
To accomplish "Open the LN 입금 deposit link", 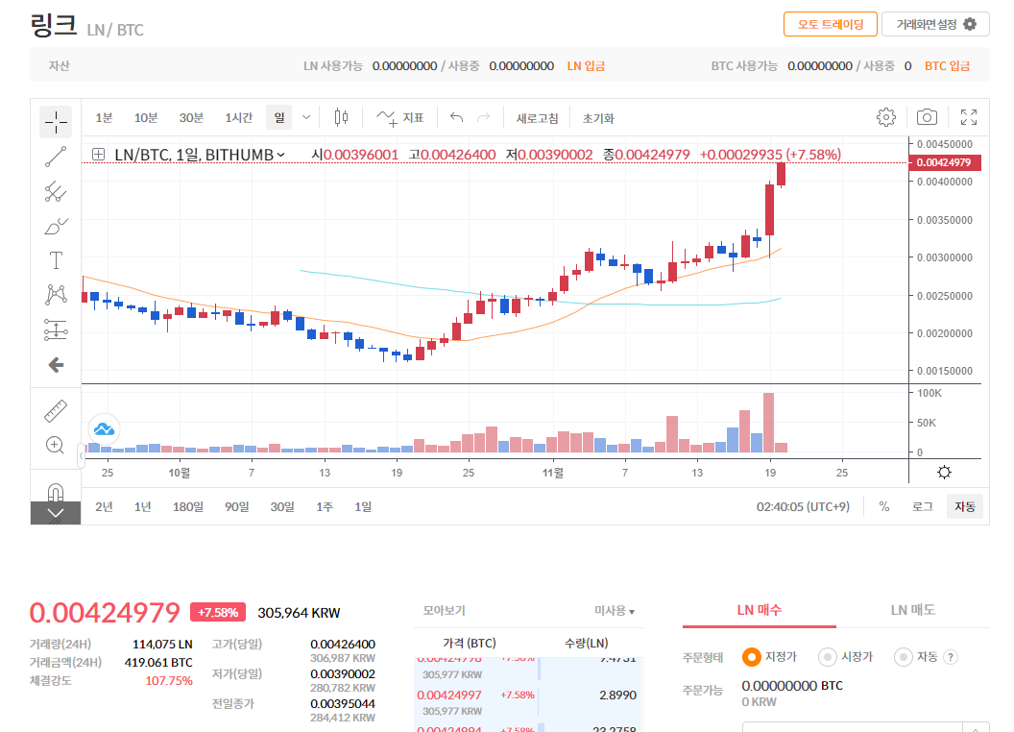I will [586, 66].
